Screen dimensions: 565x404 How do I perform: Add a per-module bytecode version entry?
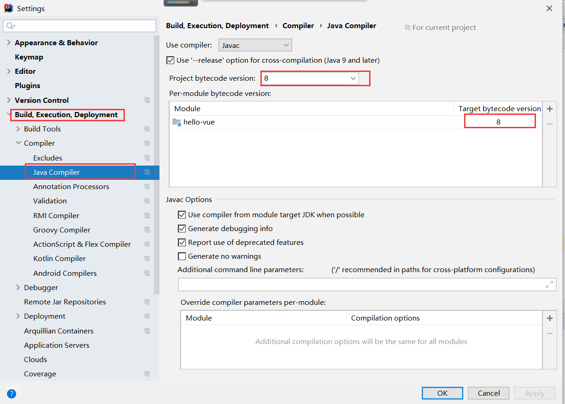(549, 109)
